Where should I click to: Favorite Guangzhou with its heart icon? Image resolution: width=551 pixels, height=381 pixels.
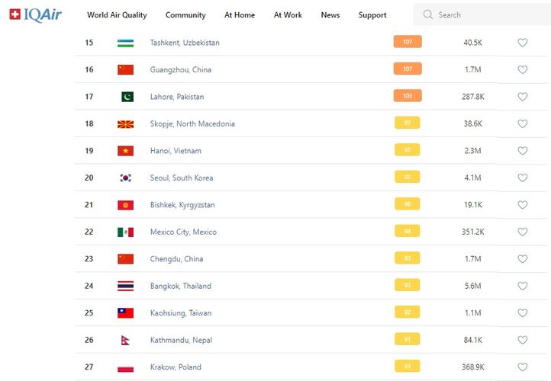(523, 69)
